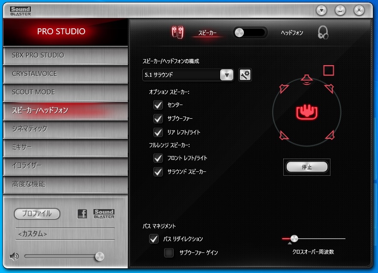Click the 停止 button

[x=307, y=167]
